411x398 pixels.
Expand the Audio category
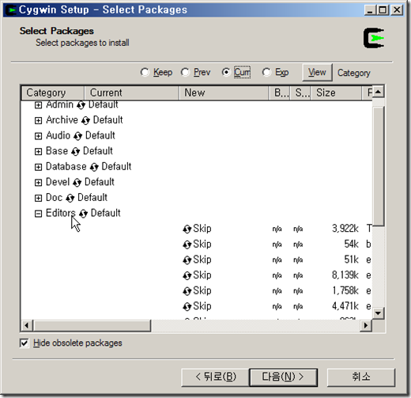(38, 136)
